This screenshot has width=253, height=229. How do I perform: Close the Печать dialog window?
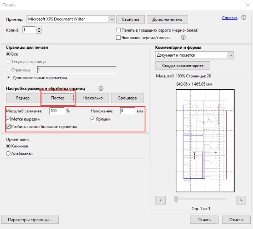(x=248, y=5)
